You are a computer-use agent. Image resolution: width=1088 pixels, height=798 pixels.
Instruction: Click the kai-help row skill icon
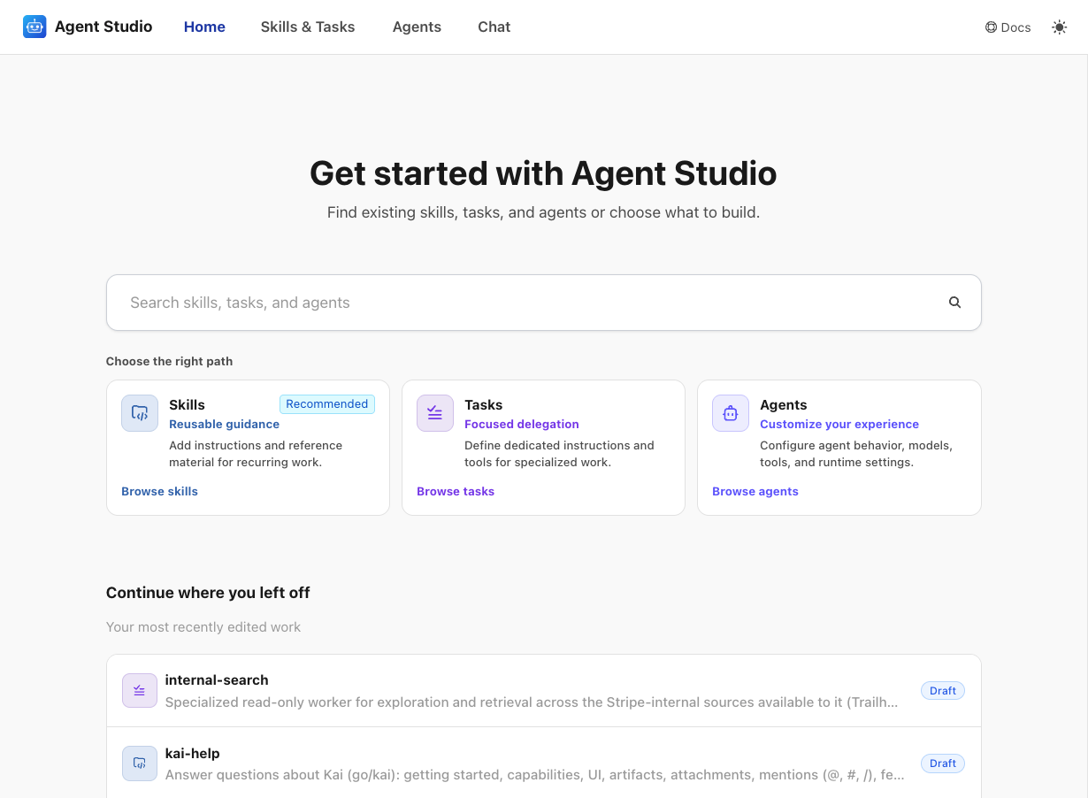click(x=140, y=763)
